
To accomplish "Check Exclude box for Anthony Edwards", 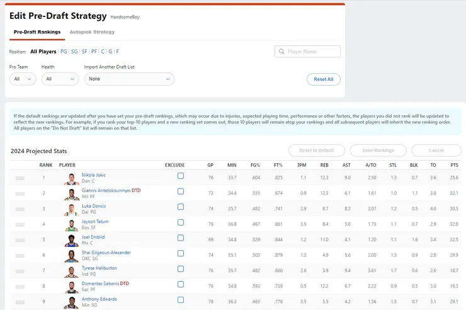I will pos(181,300).
